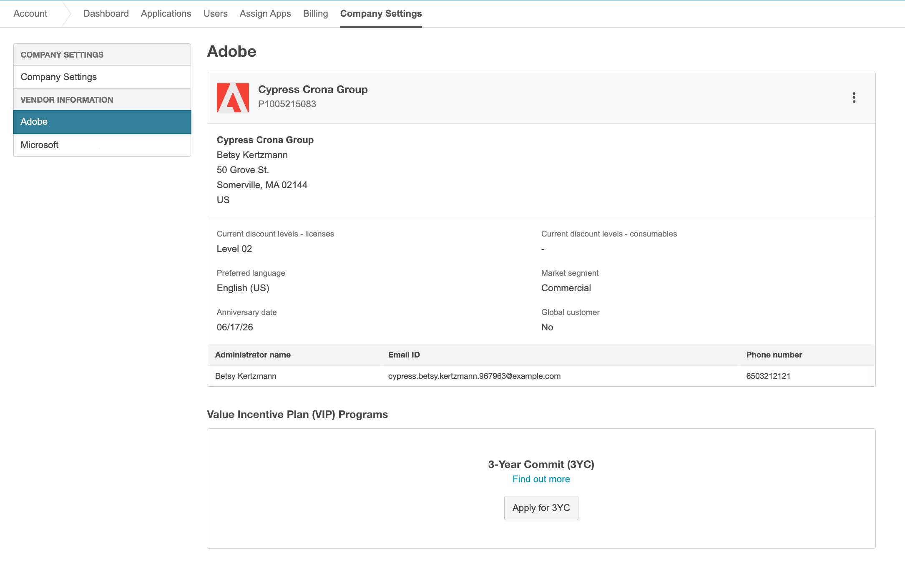Open the Dashboard tab
The height and width of the screenshot is (574, 905).
[106, 13]
